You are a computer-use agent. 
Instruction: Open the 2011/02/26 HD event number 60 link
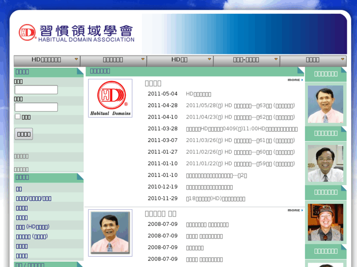[x=241, y=152]
